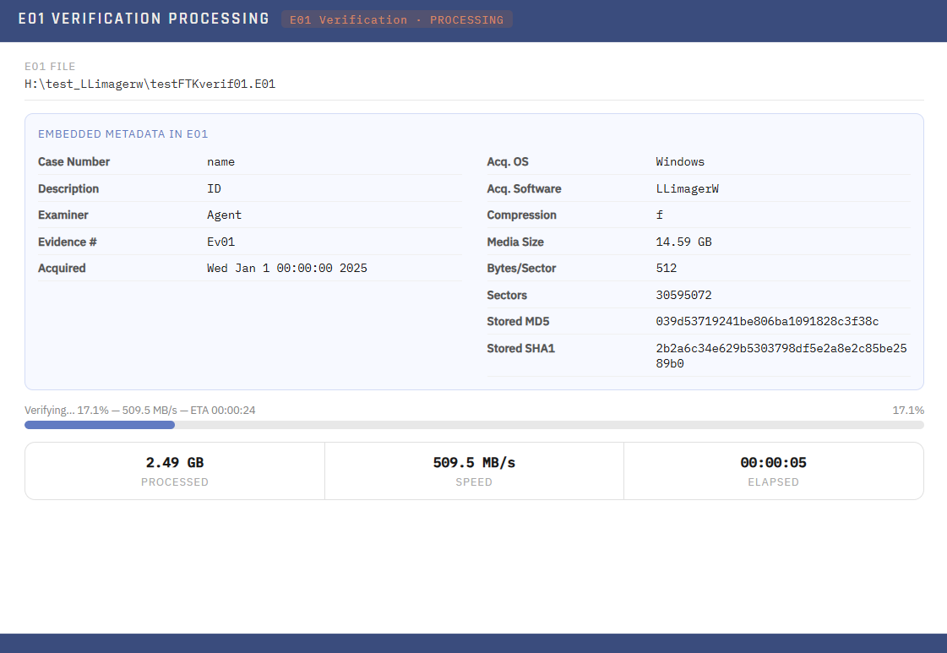
Task: Click the 'E01 FILE' label
Action: tap(50, 67)
